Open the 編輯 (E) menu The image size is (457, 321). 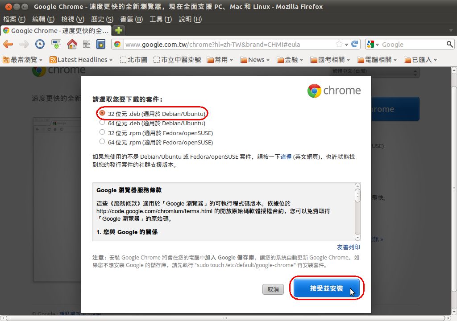point(43,19)
